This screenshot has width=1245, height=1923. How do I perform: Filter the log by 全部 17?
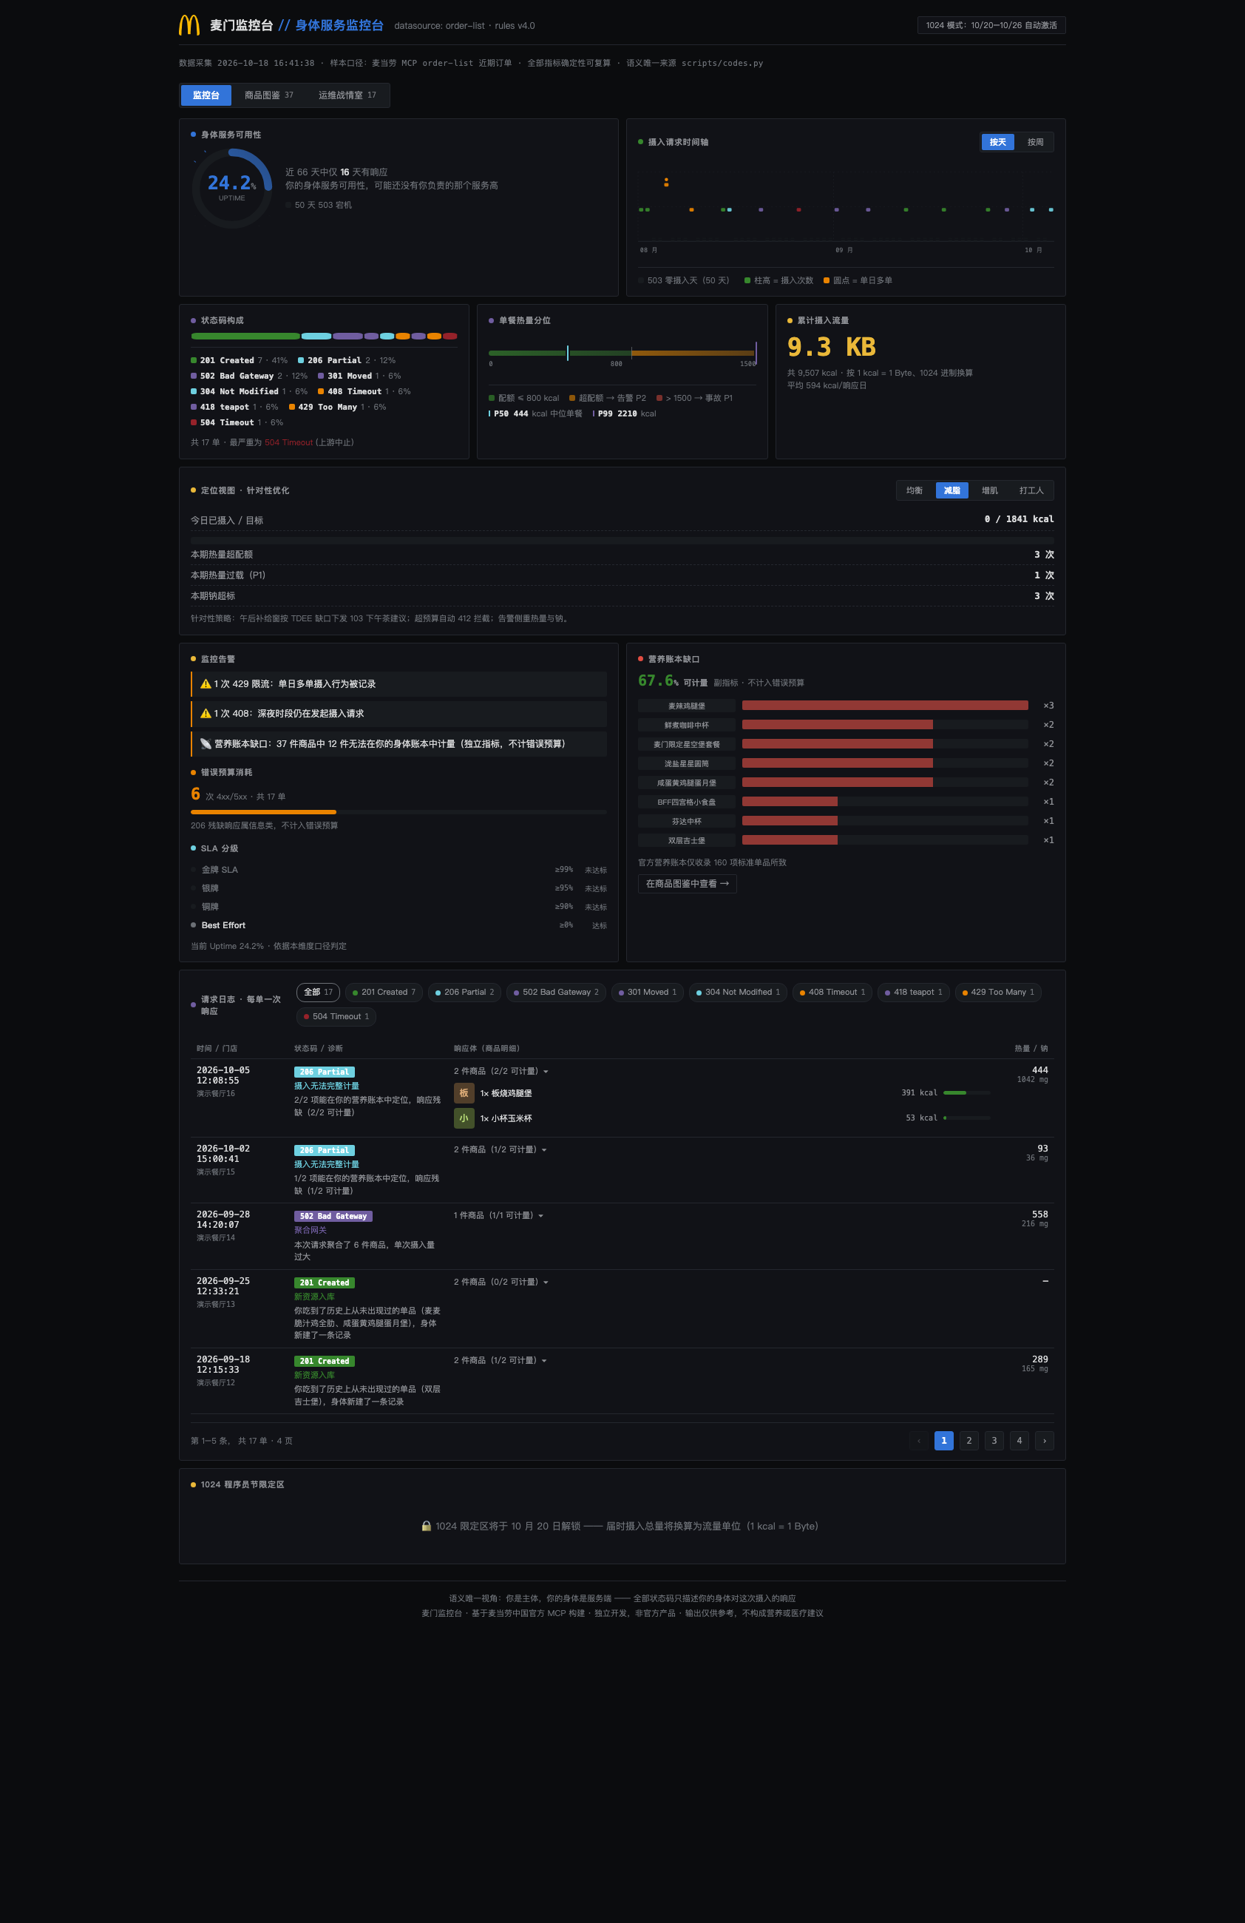pos(318,993)
